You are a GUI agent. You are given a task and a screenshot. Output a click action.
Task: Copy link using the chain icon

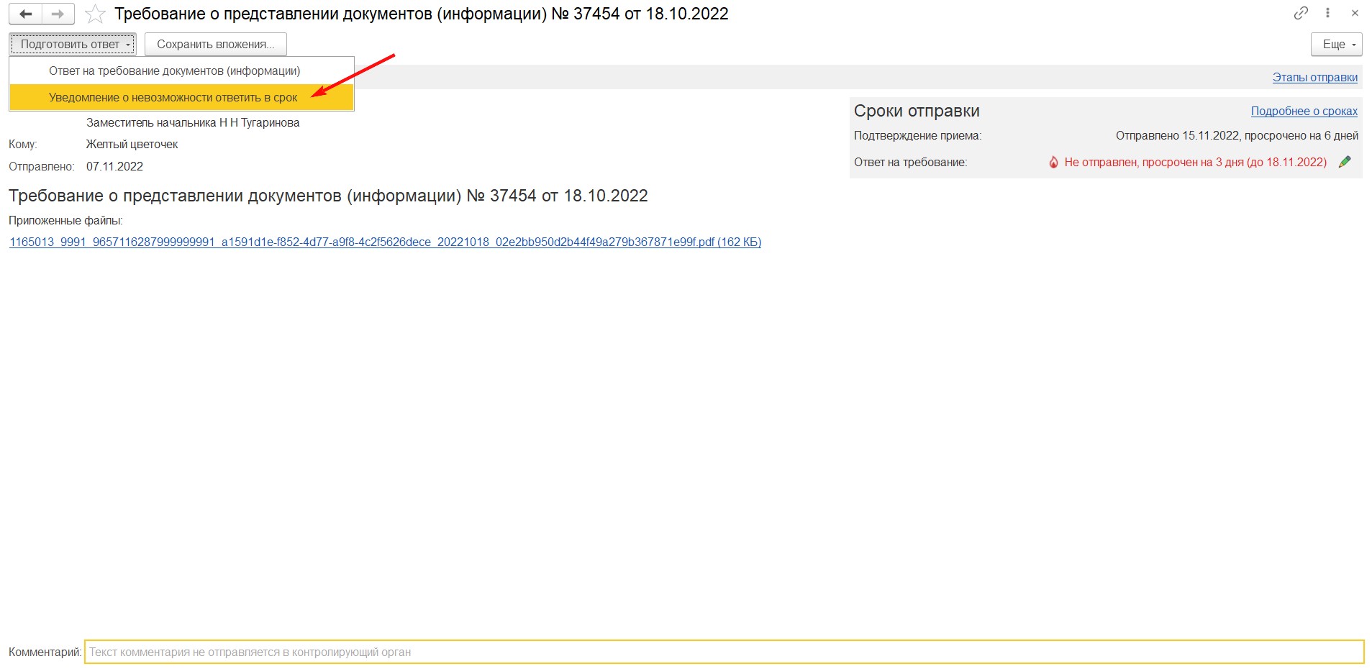click(x=1301, y=13)
